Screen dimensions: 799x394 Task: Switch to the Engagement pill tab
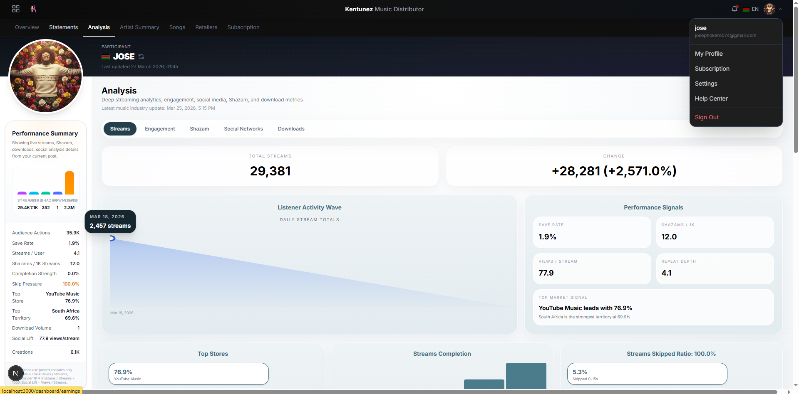coord(160,129)
